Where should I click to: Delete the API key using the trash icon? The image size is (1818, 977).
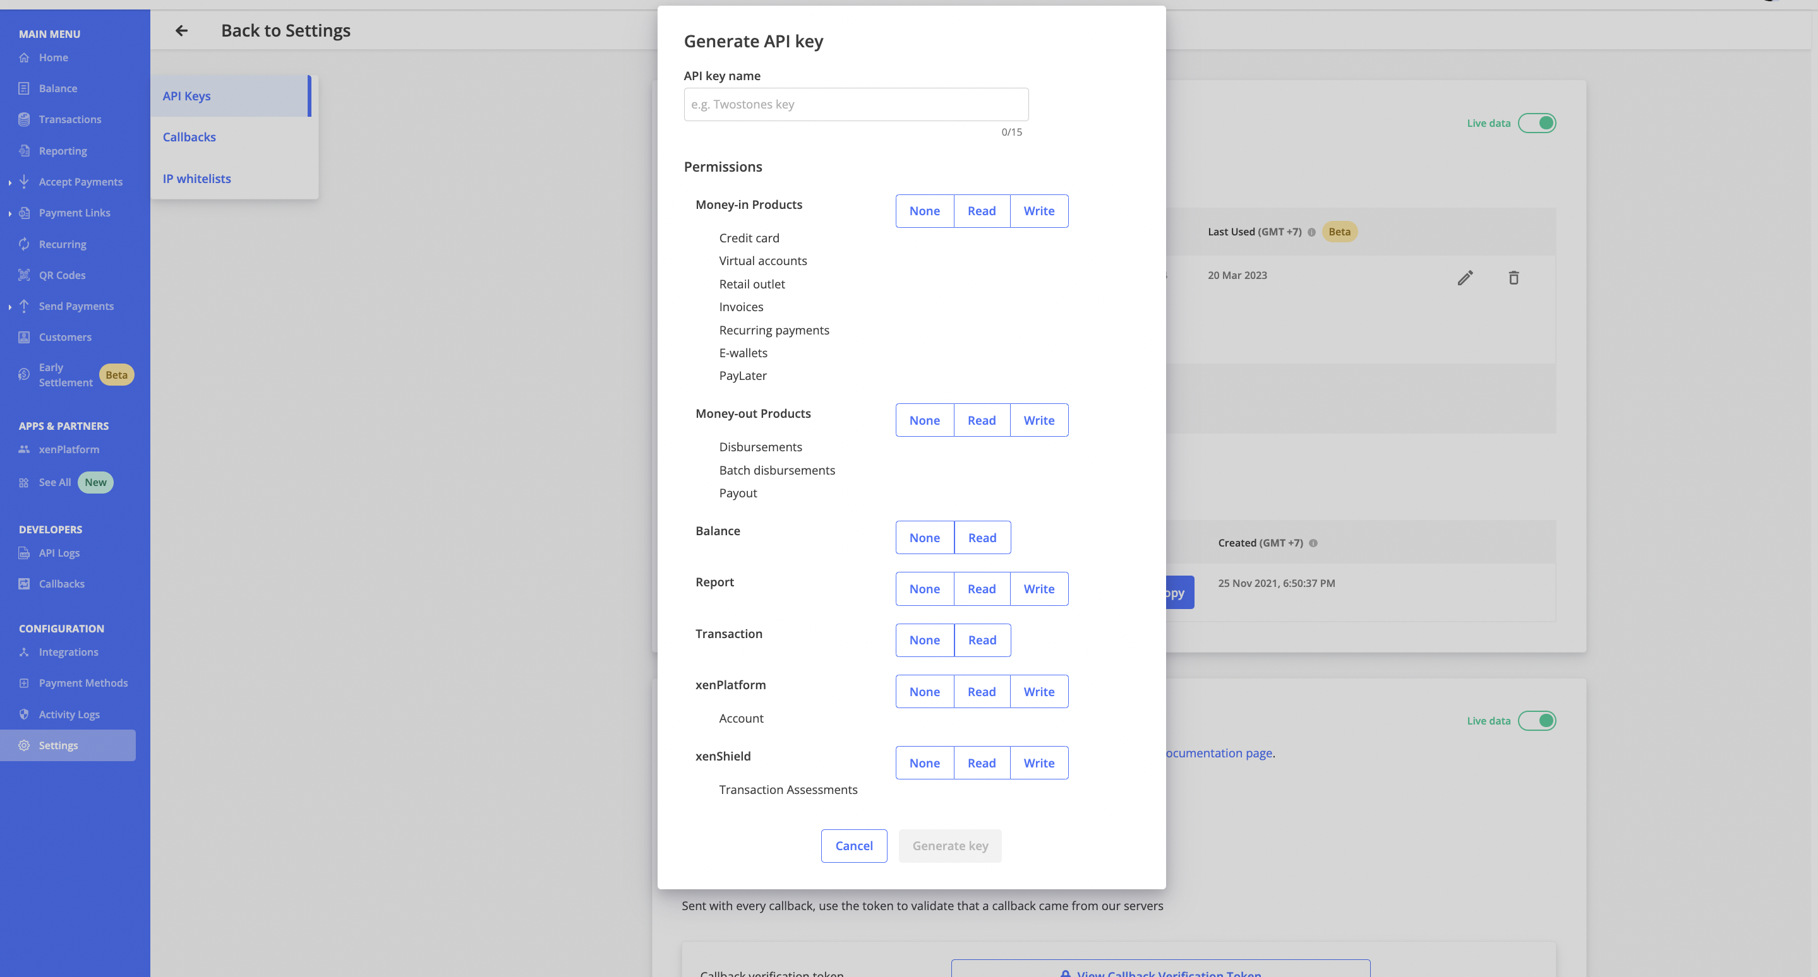[x=1514, y=278]
